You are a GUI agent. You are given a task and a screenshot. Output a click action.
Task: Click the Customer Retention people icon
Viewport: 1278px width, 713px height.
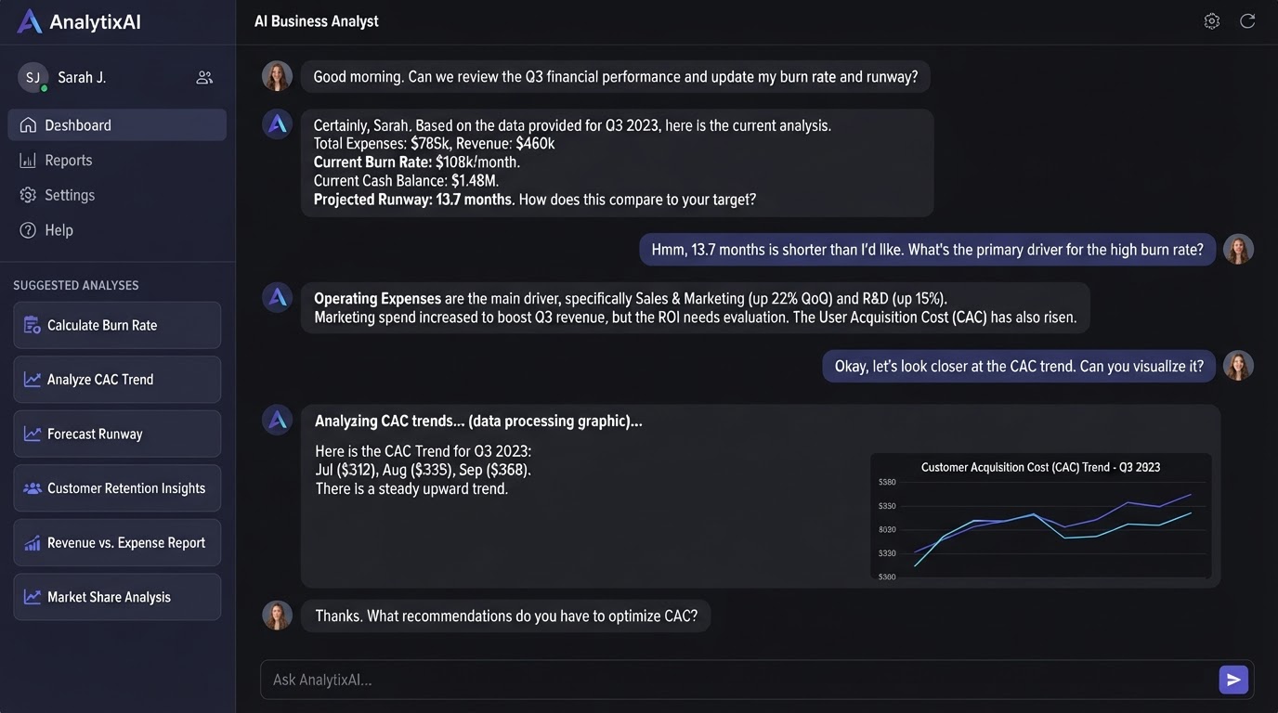[33, 488]
